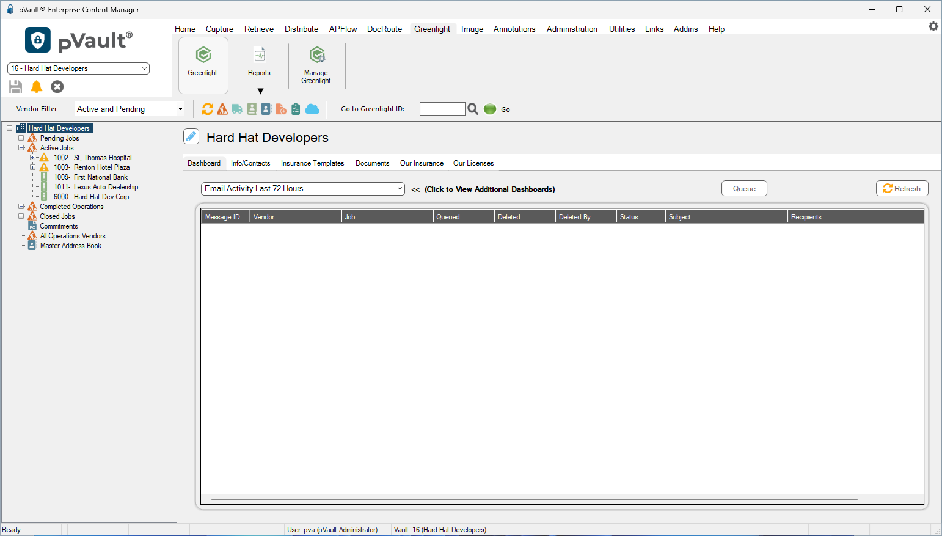Click the Refresh button
Viewport: 942px width, 536px height.
point(902,188)
